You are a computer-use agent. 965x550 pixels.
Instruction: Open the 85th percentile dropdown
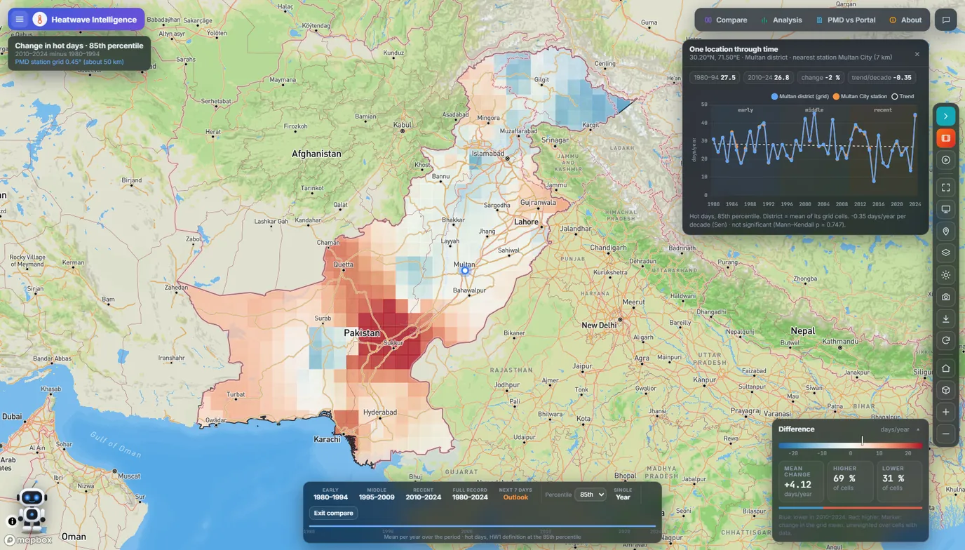click(591, 495)
